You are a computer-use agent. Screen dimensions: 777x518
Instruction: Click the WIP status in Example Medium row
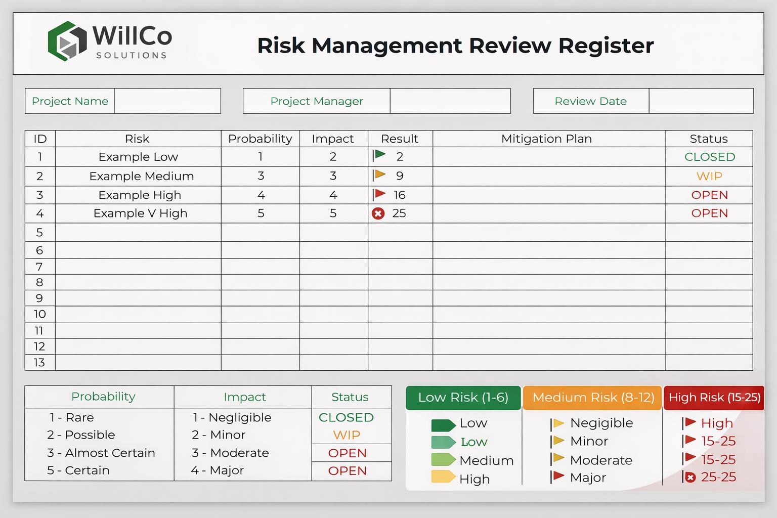(709, 176)
